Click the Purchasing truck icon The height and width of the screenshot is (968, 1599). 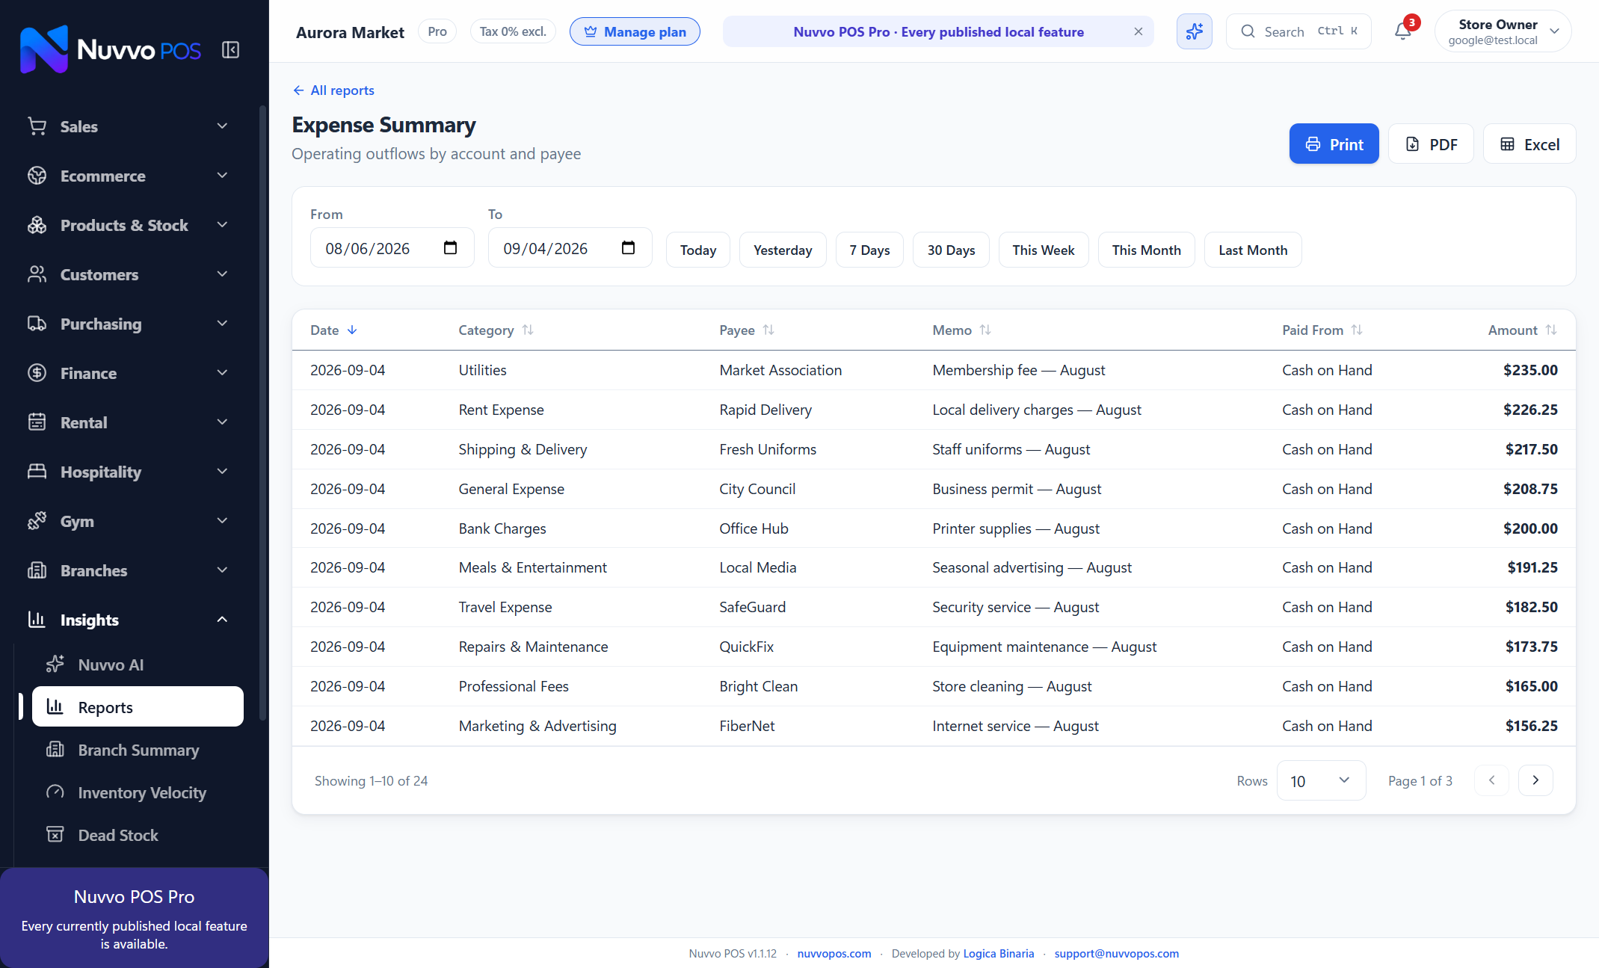[x=37, y=324]
